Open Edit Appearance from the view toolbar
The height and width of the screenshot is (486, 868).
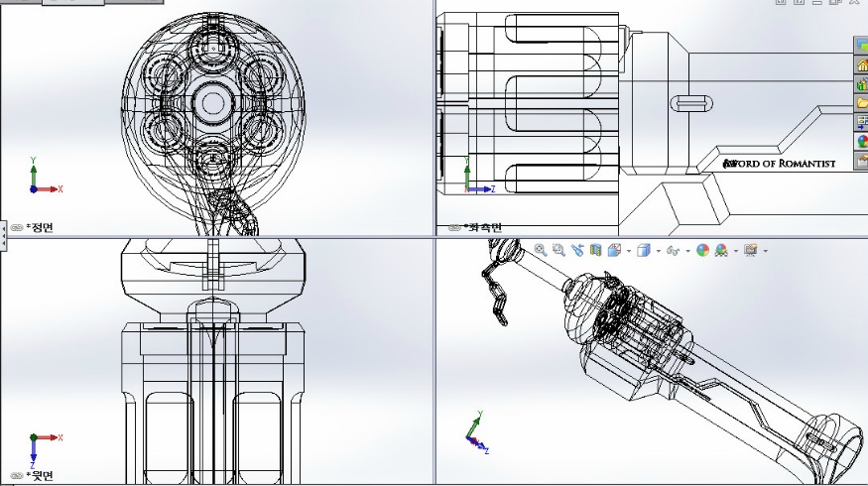(x=702, y=251)
